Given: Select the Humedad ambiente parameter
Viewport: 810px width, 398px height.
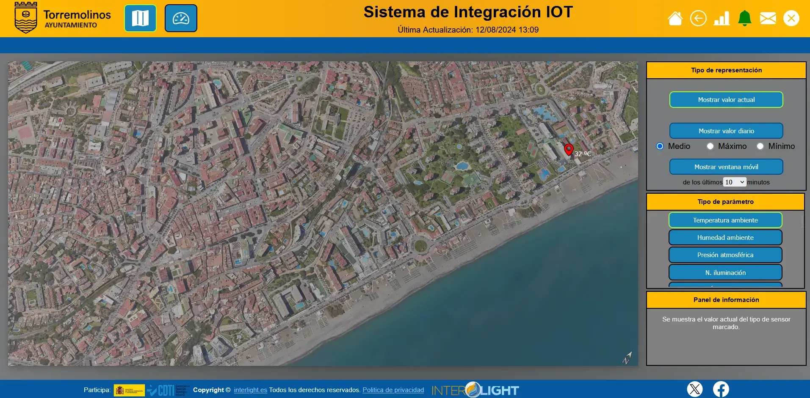Looking at the screenshot, I should click(725, 237).
